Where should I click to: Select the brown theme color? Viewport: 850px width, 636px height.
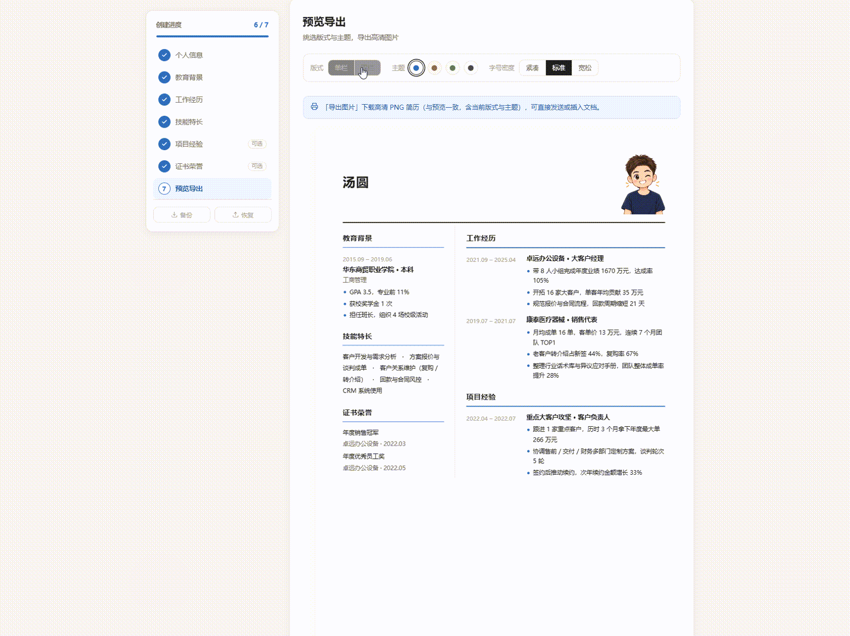(x=434, y=68)
